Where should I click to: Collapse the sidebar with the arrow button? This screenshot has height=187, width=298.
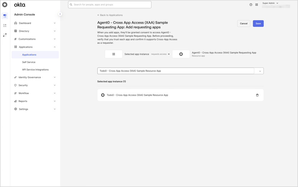60,14
